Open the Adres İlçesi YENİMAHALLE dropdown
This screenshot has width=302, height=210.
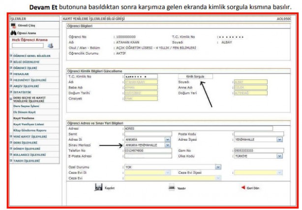coord(279,140)
